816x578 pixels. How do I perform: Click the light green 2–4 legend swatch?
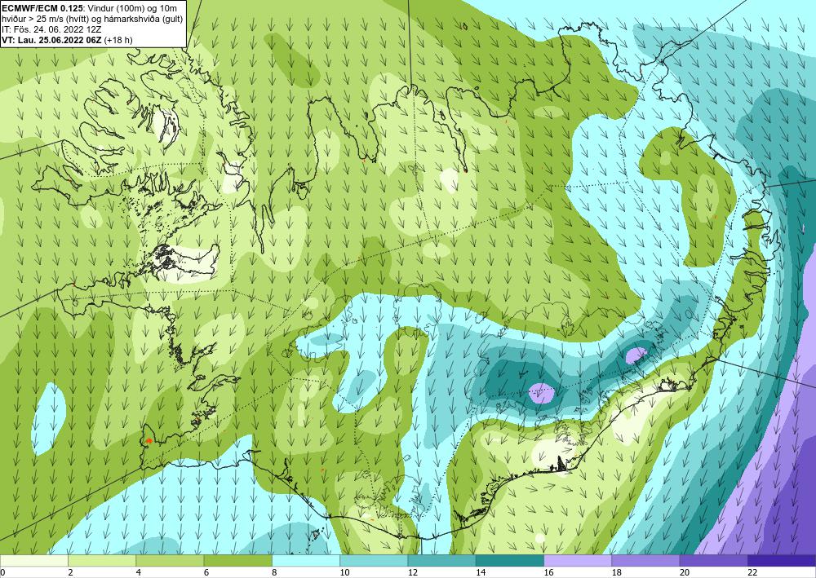[102, 560]
